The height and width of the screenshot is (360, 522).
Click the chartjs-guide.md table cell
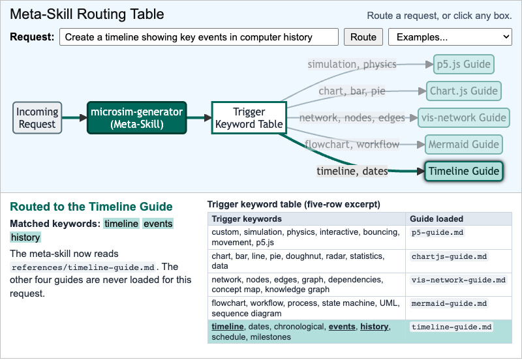pyautogui.click(x=459, y=261)
